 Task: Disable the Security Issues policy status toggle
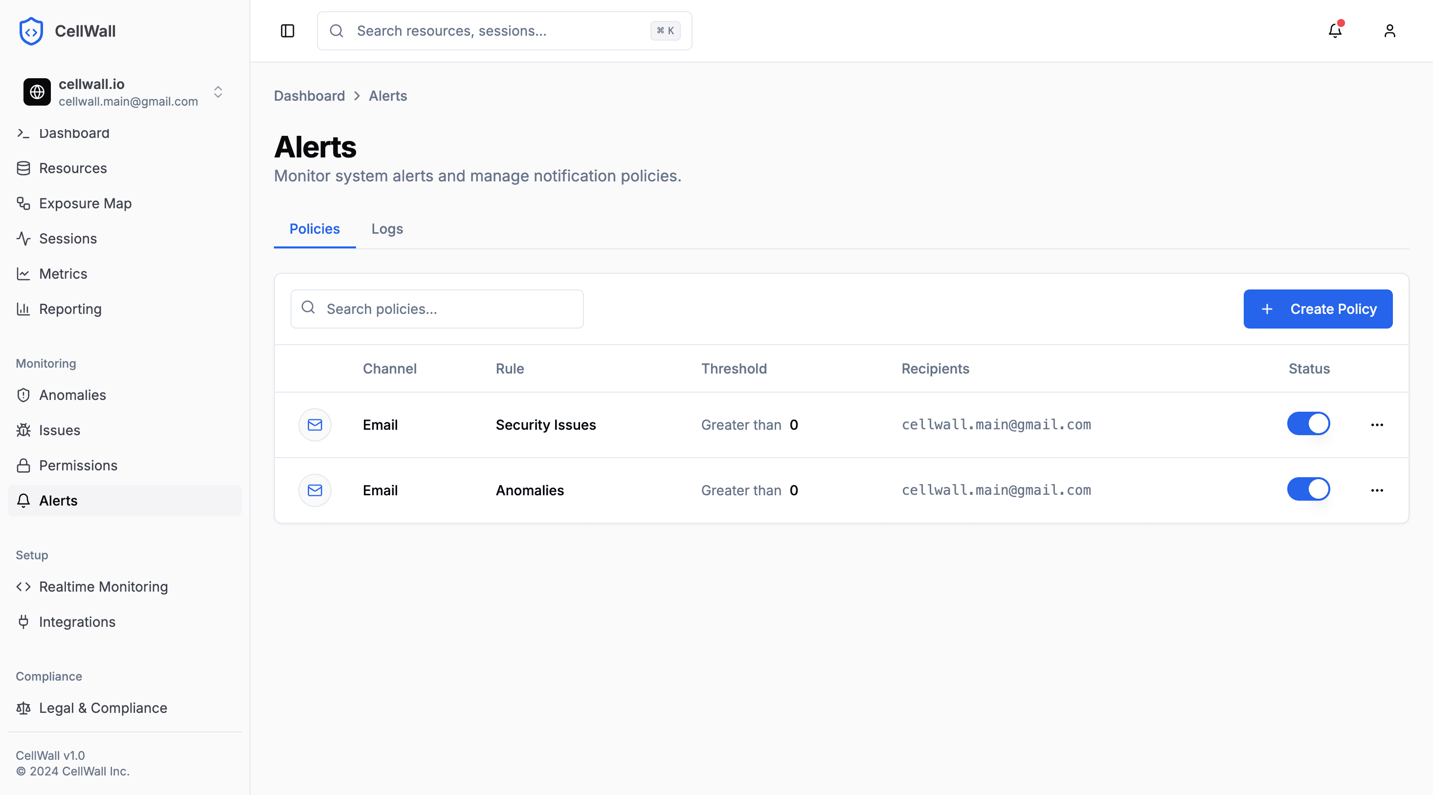pos(1308,423)
